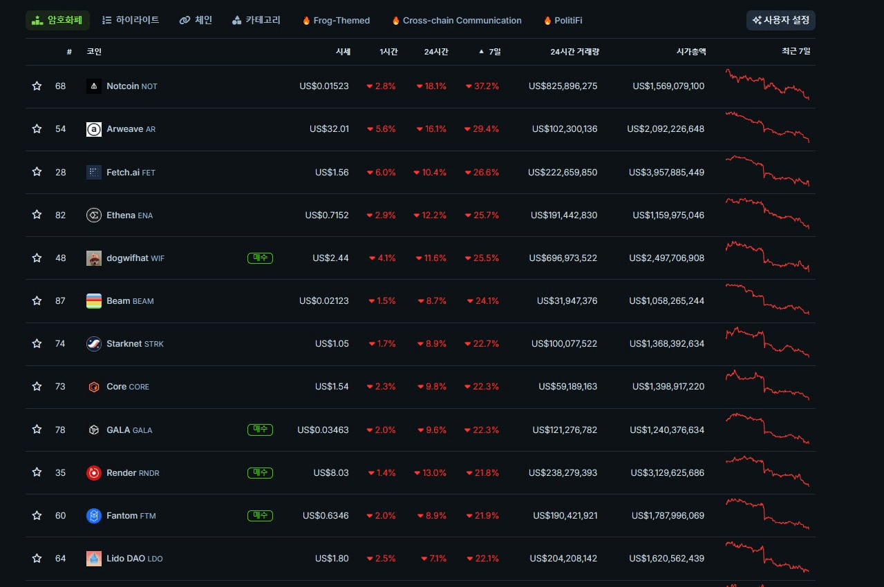This screenshot has width=884, height=587.
Task: Click the 매수 button for dogwifhat
Action: tap(260, 258)
